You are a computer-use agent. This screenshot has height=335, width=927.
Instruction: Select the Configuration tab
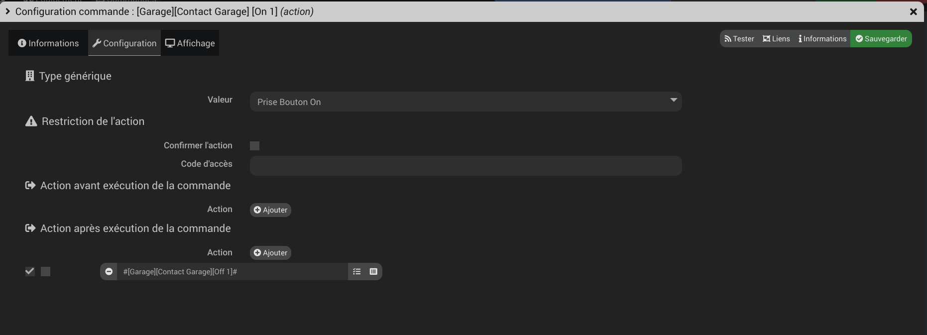[x=124, y=43]
